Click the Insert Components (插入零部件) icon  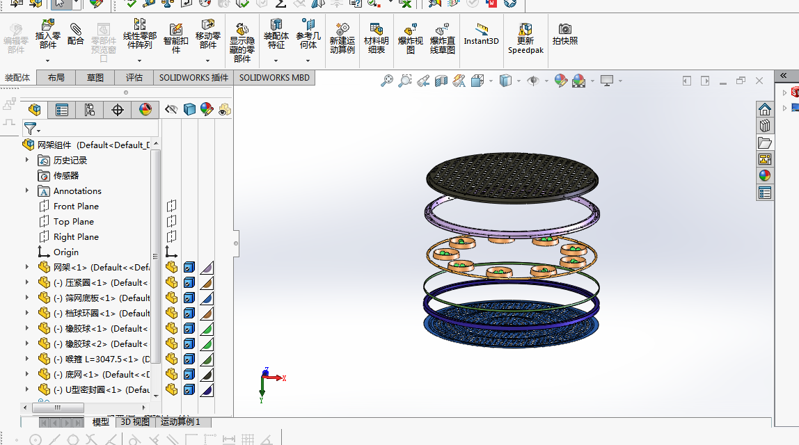[x=47, y=24]
